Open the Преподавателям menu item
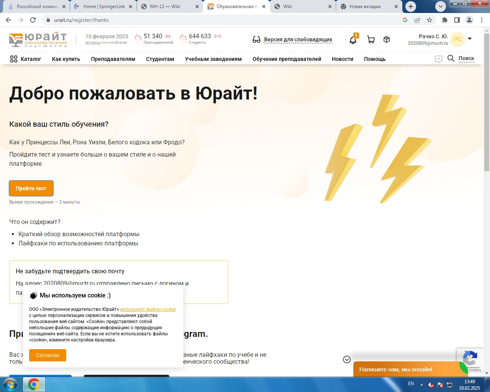Viewport: 490px width, 392px height. pos(113,59)
